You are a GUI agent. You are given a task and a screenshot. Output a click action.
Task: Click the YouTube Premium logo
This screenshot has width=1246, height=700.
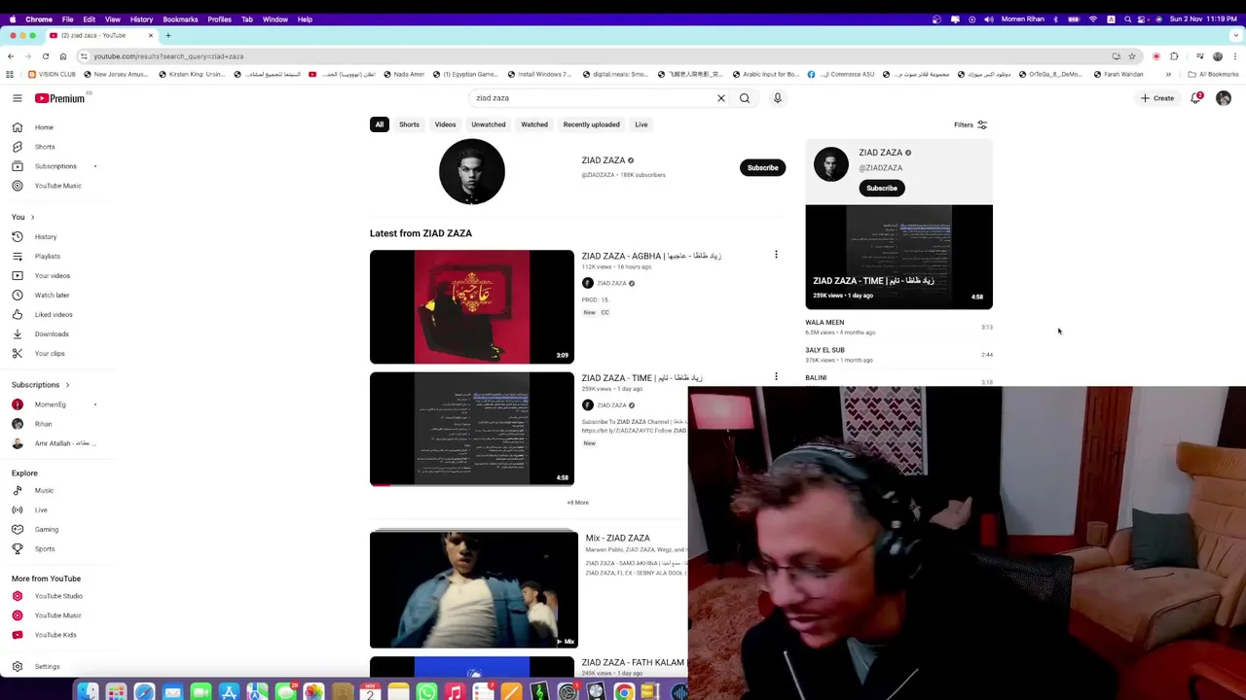(60, 98)
